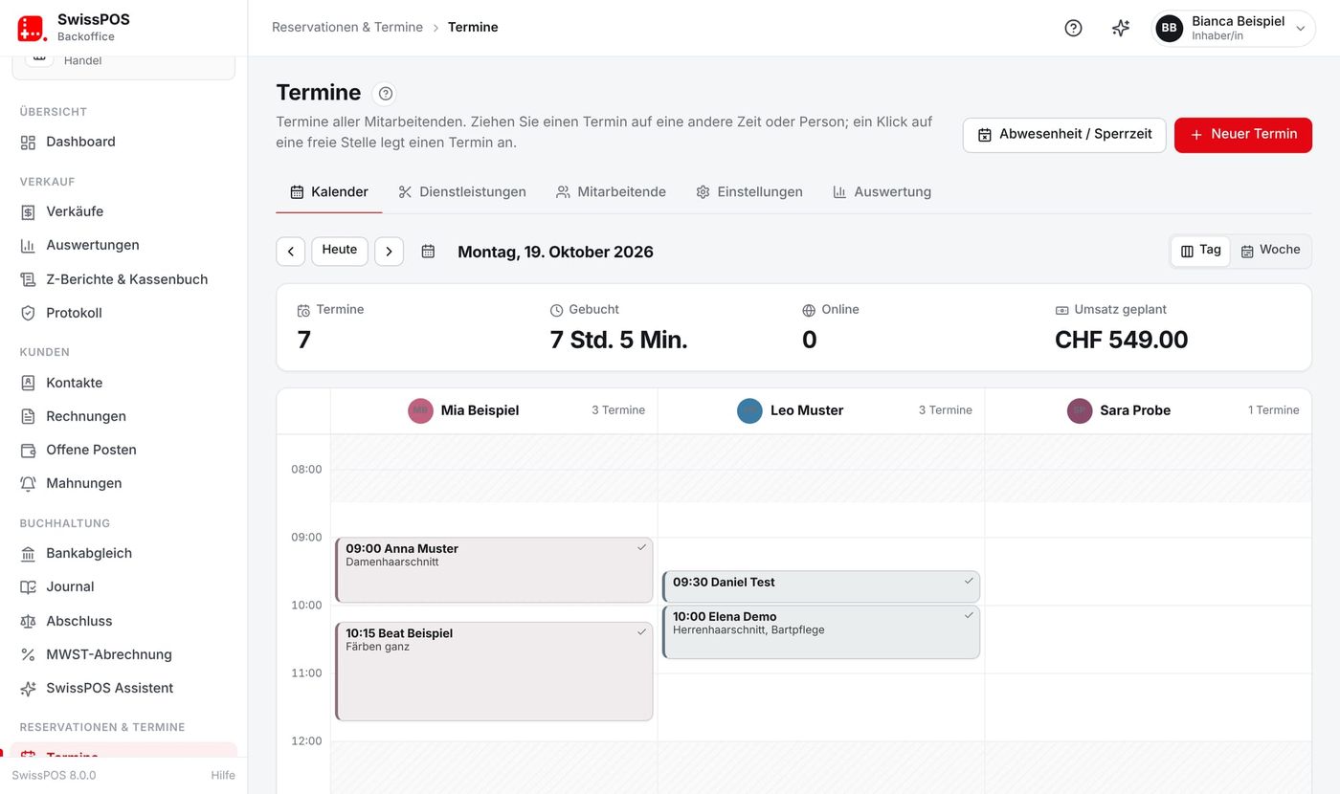
Task: Click the help icon beside Termine heading
Action: tap(386, 93)
